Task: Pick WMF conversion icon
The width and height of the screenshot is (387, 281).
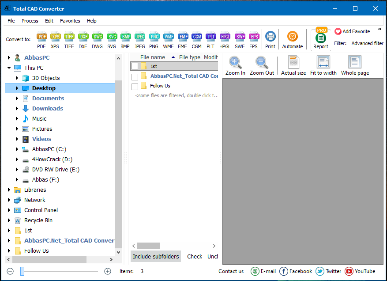Action: click(x=168, y=39)
